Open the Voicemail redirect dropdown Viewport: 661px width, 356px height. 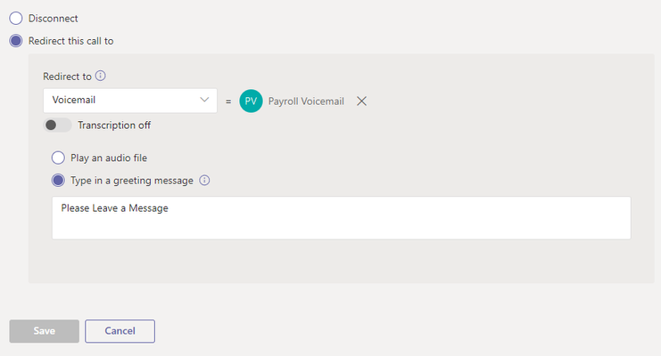pyautogui.click(x=130, y=101)
